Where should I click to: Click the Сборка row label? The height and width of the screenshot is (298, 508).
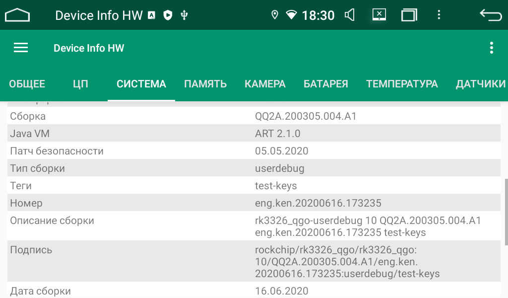point(28,116)
